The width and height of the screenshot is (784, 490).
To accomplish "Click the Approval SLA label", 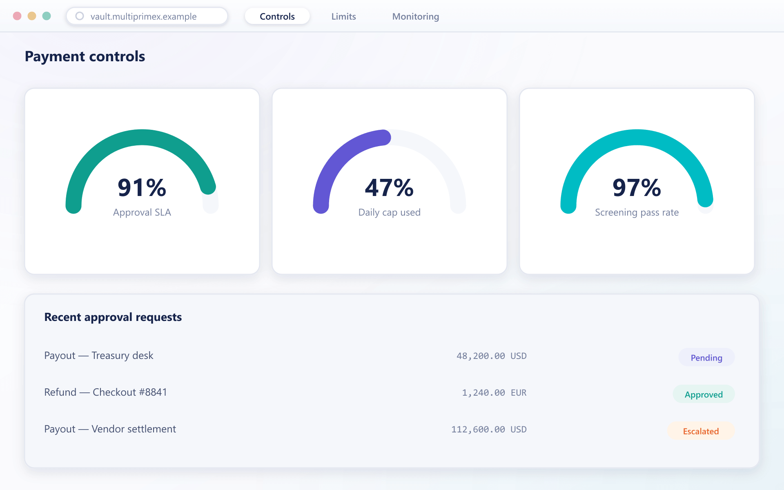I will coord(142,212).
